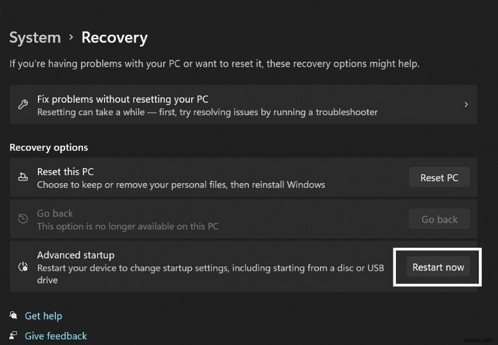Select the "Reset this PC" option title
The height and width of the screenshot is (345, 498).
65,171
